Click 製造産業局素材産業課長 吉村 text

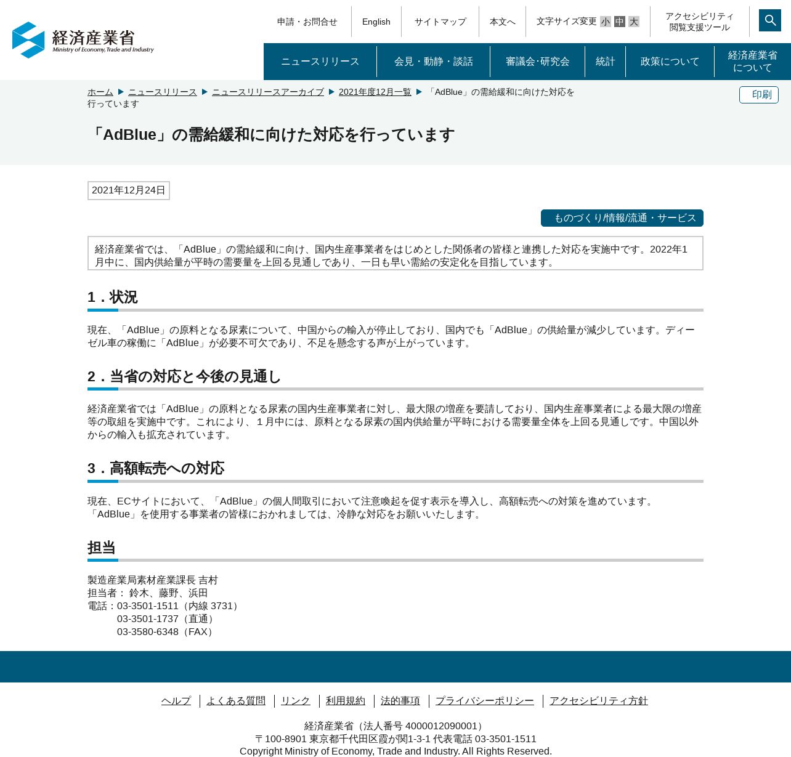pyautogui.click(x=153, y=580)
